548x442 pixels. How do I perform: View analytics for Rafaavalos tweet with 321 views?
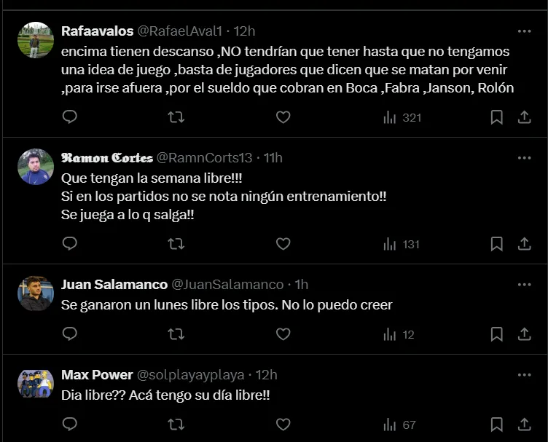(402, 117)
